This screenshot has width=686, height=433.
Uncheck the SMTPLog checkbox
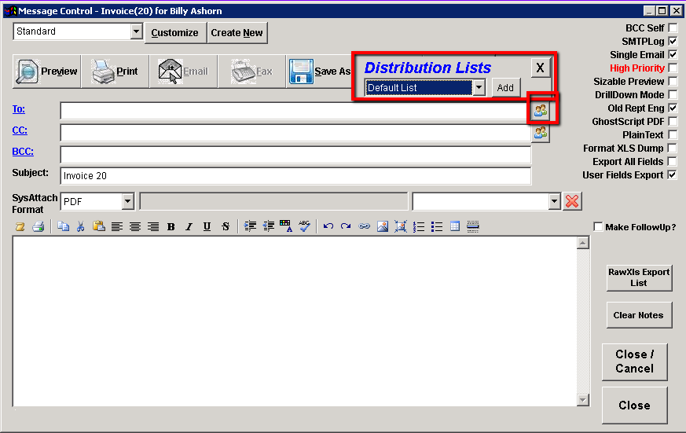673,42
